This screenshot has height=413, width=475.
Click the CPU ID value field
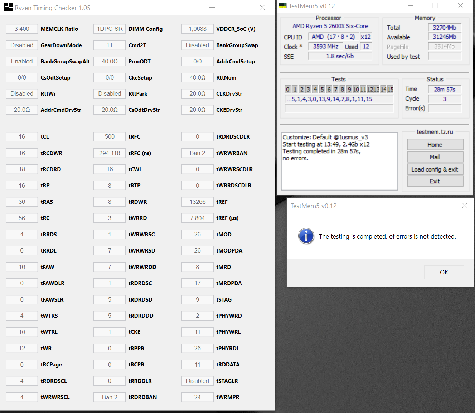point(334,37)
